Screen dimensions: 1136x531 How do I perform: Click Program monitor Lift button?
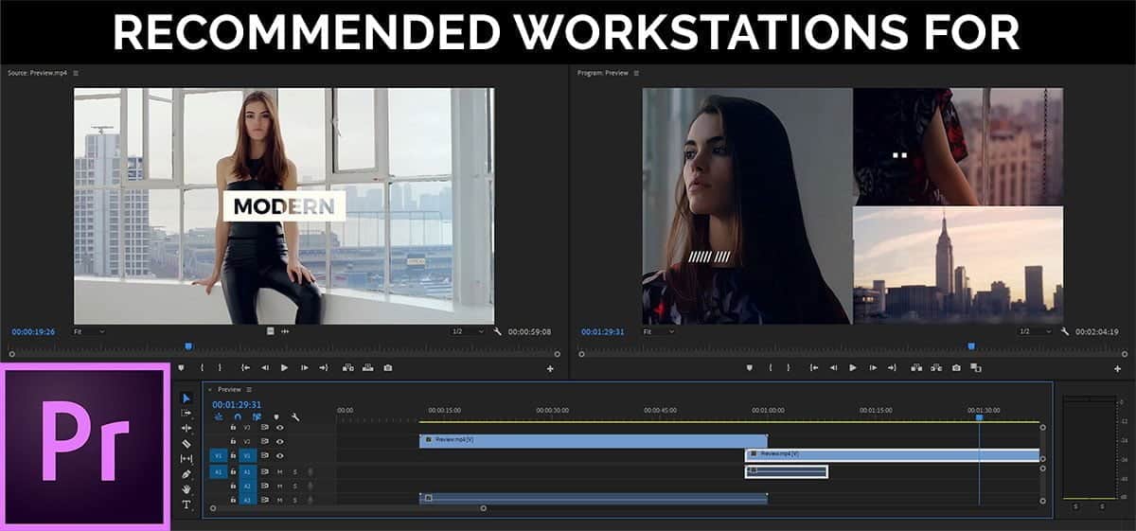coord(916,367)
